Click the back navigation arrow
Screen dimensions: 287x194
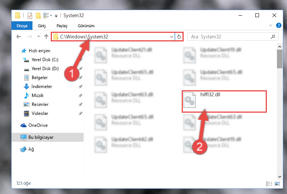(19, 37)
